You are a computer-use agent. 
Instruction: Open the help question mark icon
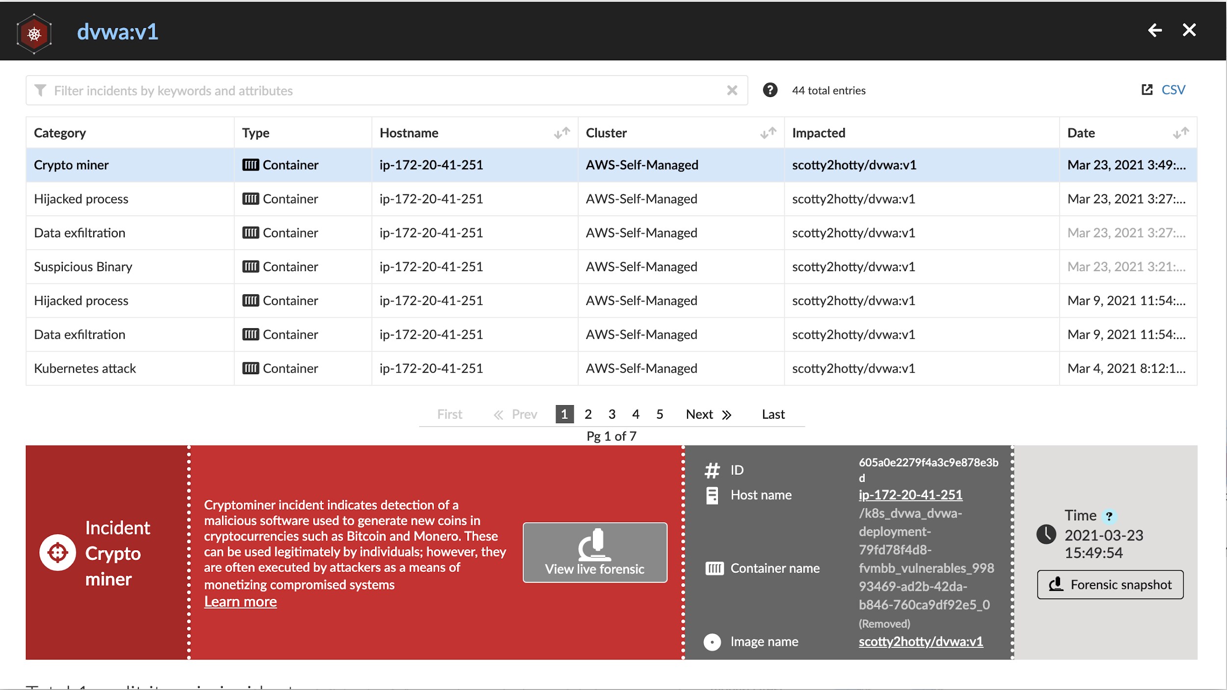(770, 90)
